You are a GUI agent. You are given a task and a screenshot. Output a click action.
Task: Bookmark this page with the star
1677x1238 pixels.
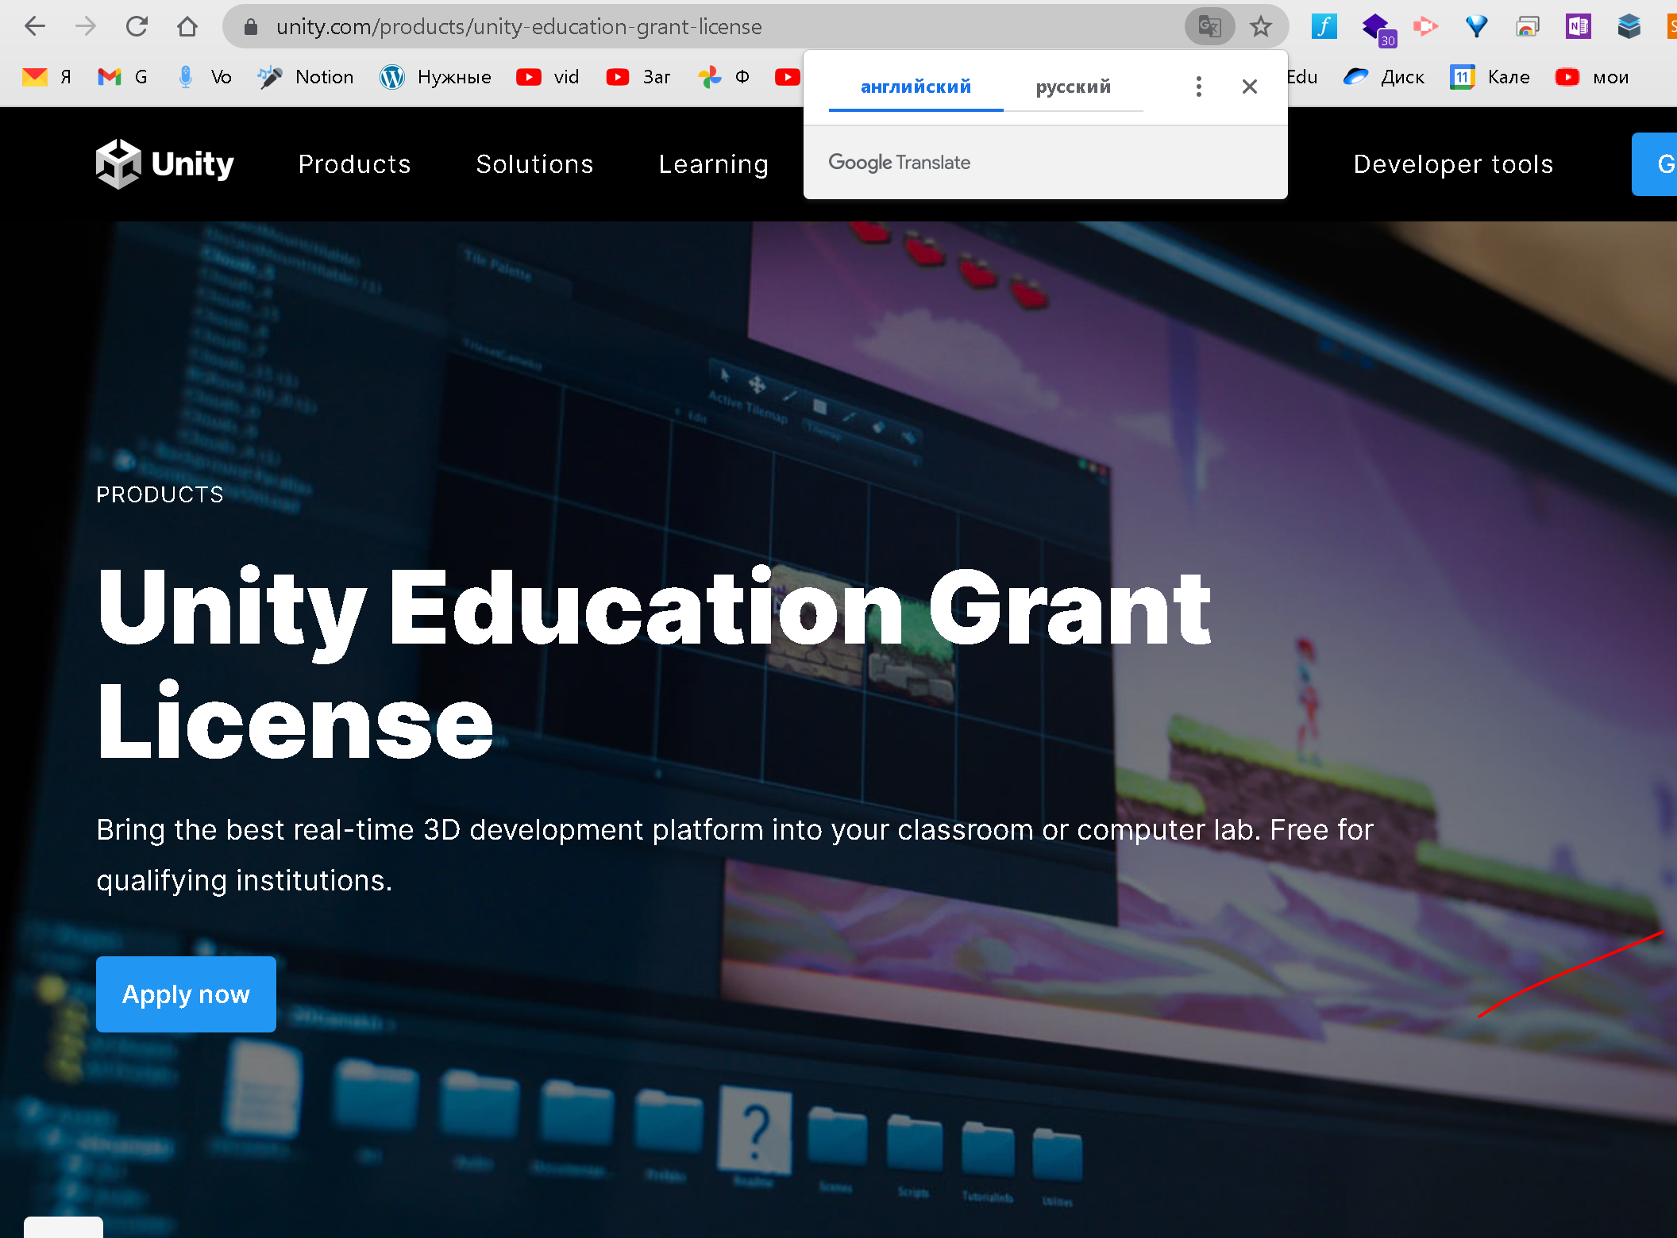click(1261, 27)
